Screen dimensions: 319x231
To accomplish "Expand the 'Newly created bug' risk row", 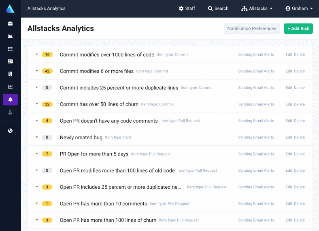I will 36,137.
